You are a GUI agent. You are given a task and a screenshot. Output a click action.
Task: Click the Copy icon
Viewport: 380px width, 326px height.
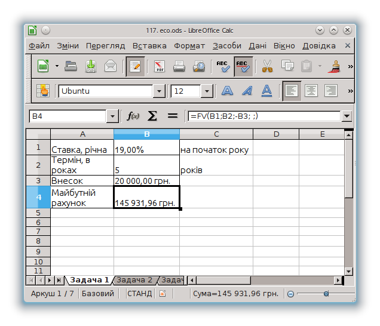(x=287, y=66)
